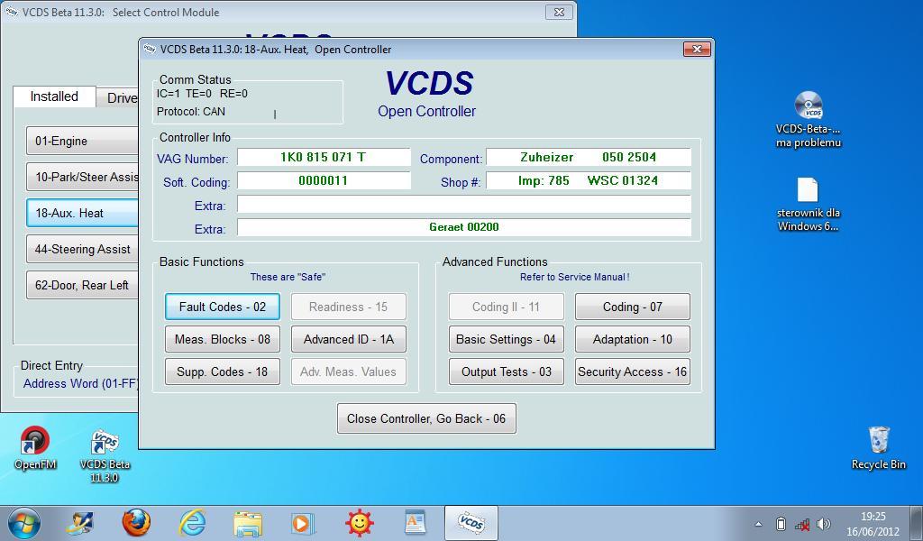Launch Internet Explorer from the taskbar
This screenshot has width=923, height=541.
tap(193, 523)
